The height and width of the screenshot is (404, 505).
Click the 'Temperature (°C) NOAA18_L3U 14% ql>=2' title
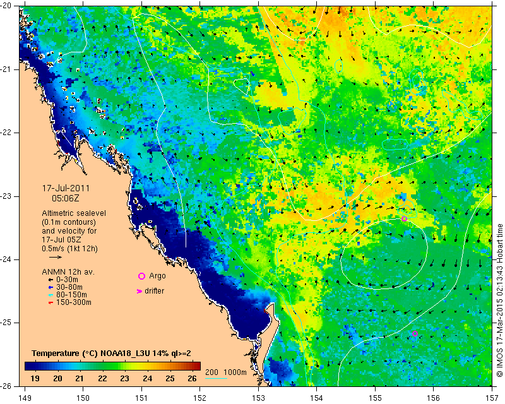pyautogui.click(x=112, y=353)
